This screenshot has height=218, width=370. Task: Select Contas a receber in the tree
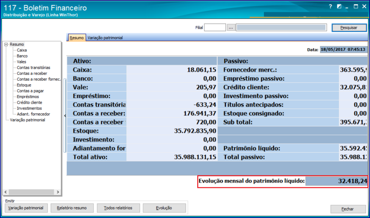pyautogui.click(x=32, y=74)
